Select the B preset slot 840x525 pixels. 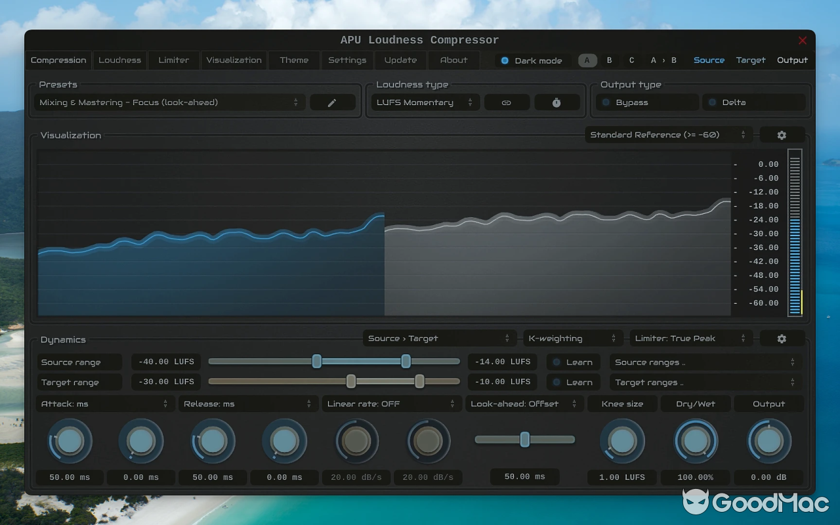pos(609,60)
